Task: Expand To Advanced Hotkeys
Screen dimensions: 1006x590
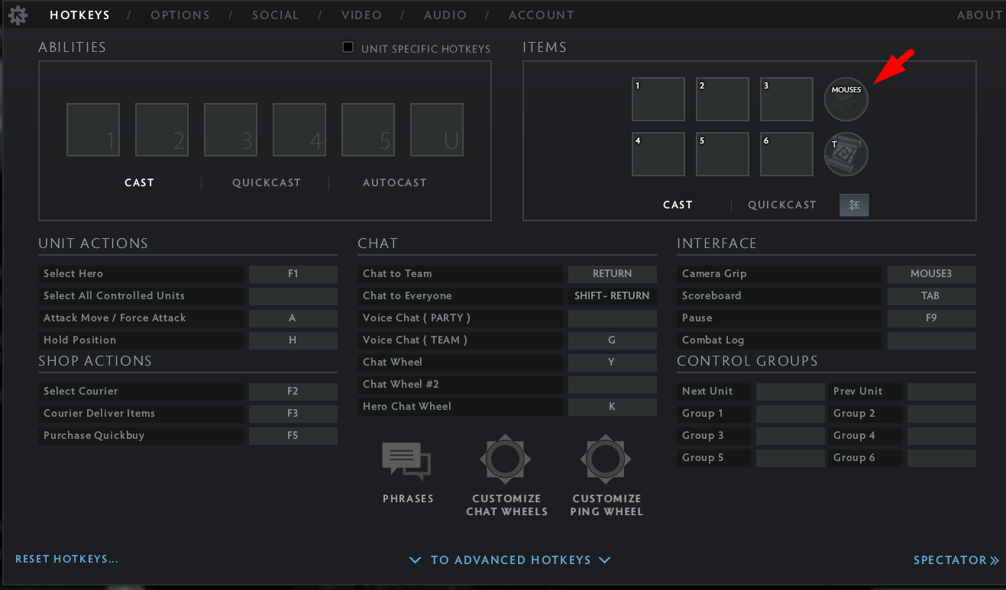Action: (510, 560)
